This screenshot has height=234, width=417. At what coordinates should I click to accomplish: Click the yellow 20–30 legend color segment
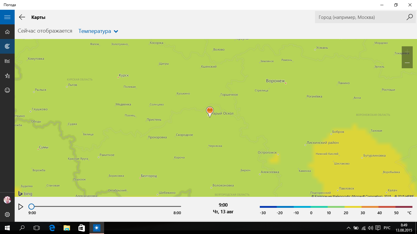(353, 207)
